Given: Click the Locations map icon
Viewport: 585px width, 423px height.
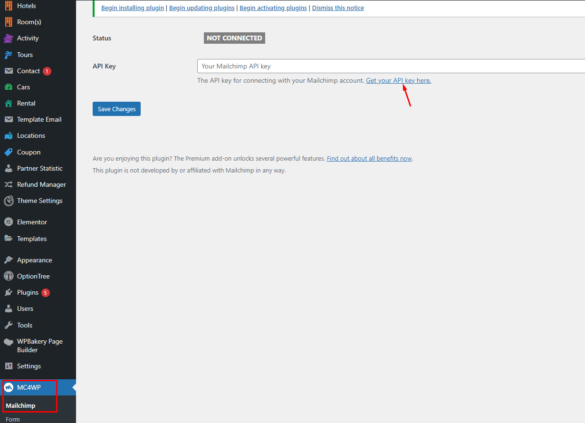Looking at the screenshot, I should (9, 135).
